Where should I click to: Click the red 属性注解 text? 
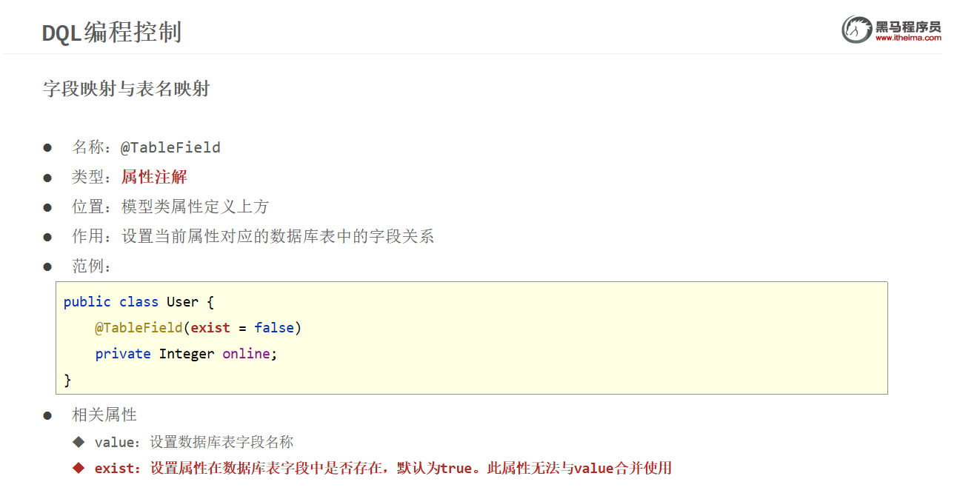[x=154, y=177]
